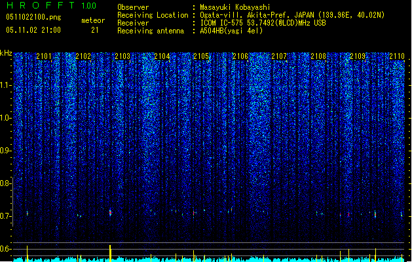Click the 0.8 kHz frequency axis label
Screen dimensions: 412x262
(x=6, y=183)
